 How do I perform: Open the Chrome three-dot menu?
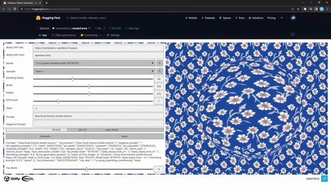pyautogui.click(x=327, y=9)
